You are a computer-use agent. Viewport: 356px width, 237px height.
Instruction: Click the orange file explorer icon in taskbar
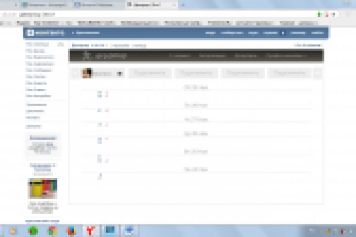click(13, 231)
